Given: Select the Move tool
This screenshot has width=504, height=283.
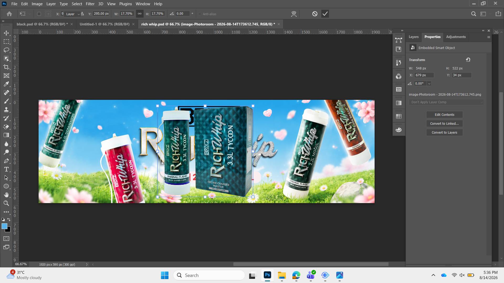Looking at the screenshot, I should (x=6, y=33).
